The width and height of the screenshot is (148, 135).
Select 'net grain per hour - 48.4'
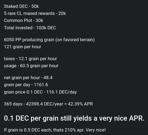pyautogui.click(x=28, y=78)
